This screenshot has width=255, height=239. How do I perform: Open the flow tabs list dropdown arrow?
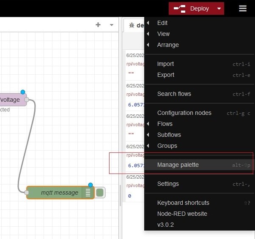tap(112, 25)
